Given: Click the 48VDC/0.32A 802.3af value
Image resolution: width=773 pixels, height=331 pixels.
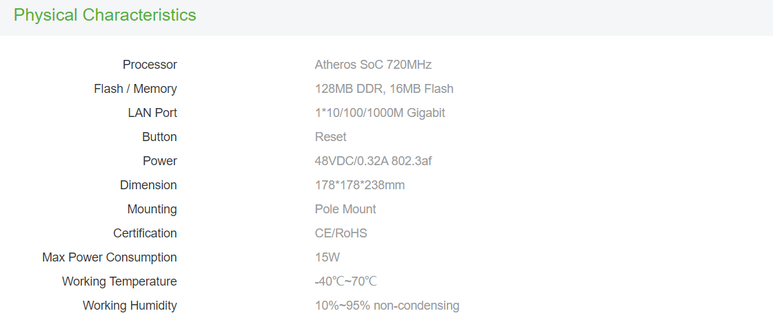Looking at the screenshot, I should tap(373, 161).
